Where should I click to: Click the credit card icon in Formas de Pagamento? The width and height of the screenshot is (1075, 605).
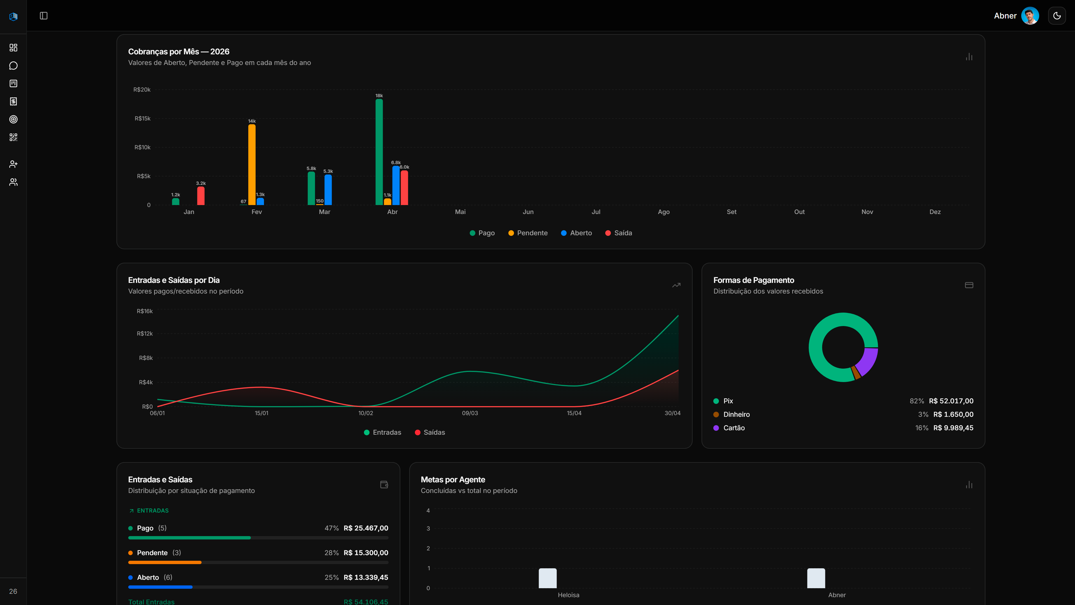point(969,285)
